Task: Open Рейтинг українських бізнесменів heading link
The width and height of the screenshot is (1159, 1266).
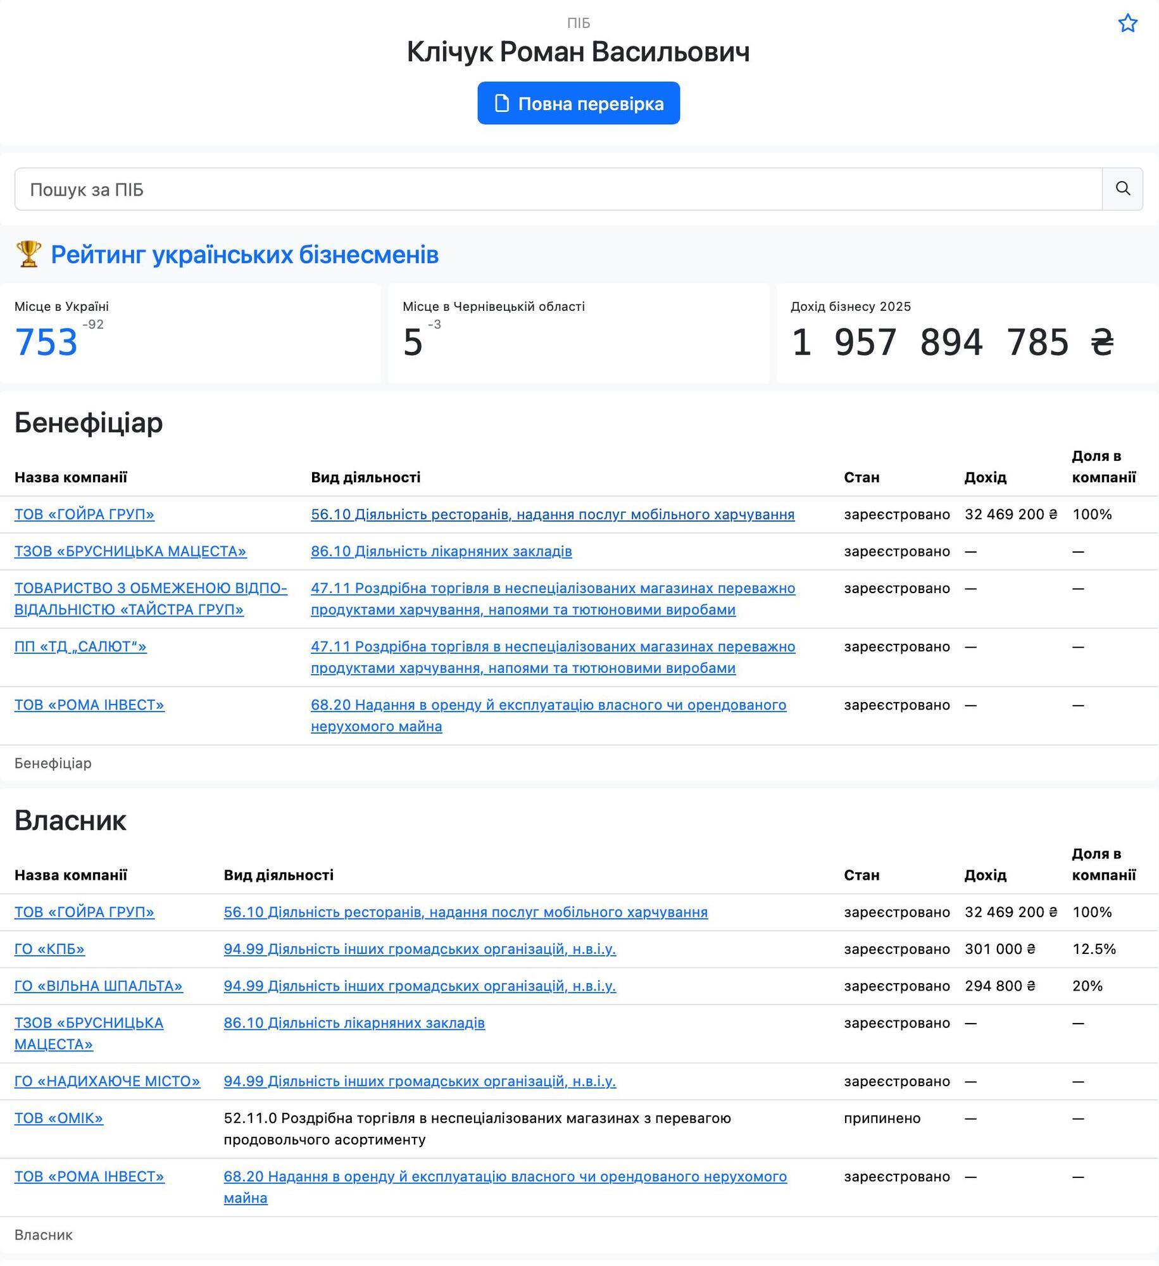Action: (244, 254)
